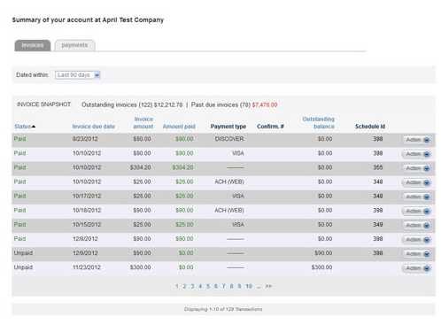Screen dimensions: 441x332
Task: Sort by Invoice due date header
Action: click(x=94, y=127)
